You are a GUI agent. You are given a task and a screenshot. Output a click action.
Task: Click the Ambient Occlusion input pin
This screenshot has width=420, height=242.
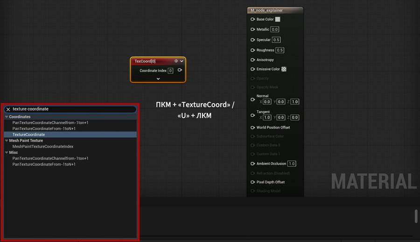click(x=252, y=163)
